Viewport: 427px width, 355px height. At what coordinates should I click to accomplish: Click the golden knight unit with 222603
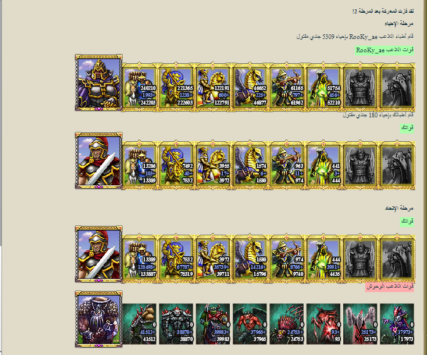point(176,88)
